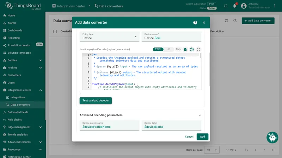Click the Add data converter button

tap(258, 21)
